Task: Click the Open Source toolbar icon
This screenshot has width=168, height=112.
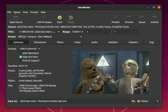Action: 16,18
